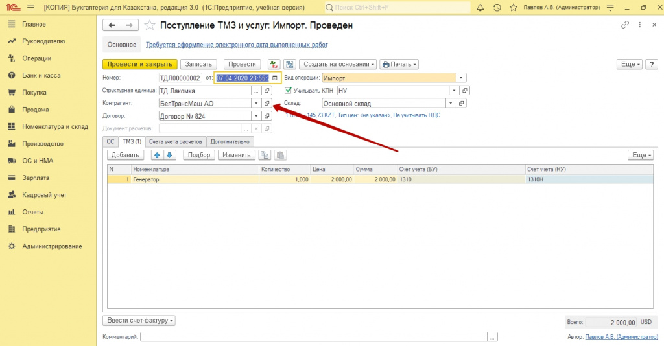Open Структурная единица ТД Лакомка card icon

(x=267, y=91)
